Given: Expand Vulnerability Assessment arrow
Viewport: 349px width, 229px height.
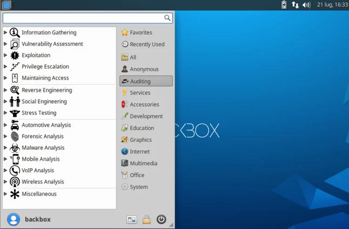Looking at the screenshot, I should [5, 44].
